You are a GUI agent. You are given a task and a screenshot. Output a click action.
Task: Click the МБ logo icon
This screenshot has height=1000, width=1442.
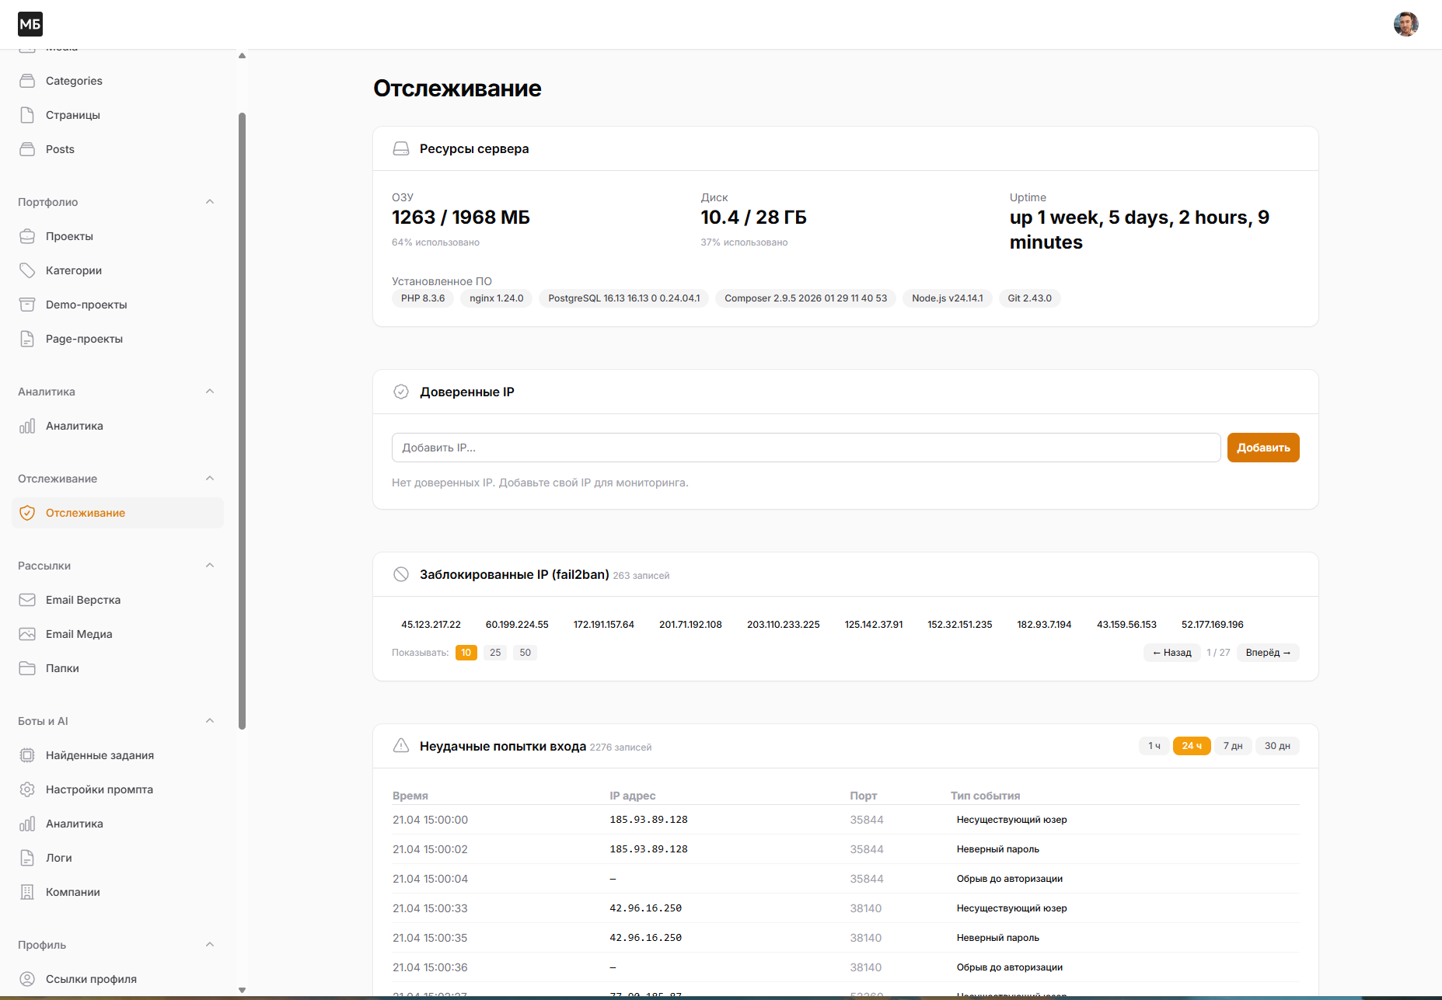click(30, 24)
